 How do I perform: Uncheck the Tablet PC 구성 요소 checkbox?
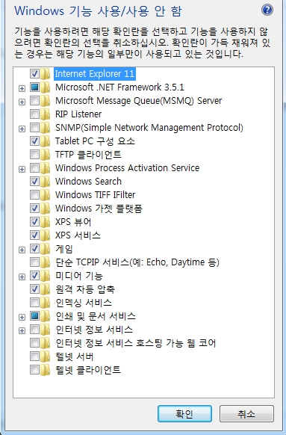coord(34,141)
